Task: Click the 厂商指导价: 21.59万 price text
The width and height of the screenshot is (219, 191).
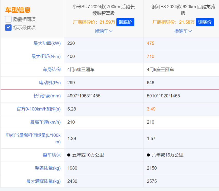Action: point(94,22)
